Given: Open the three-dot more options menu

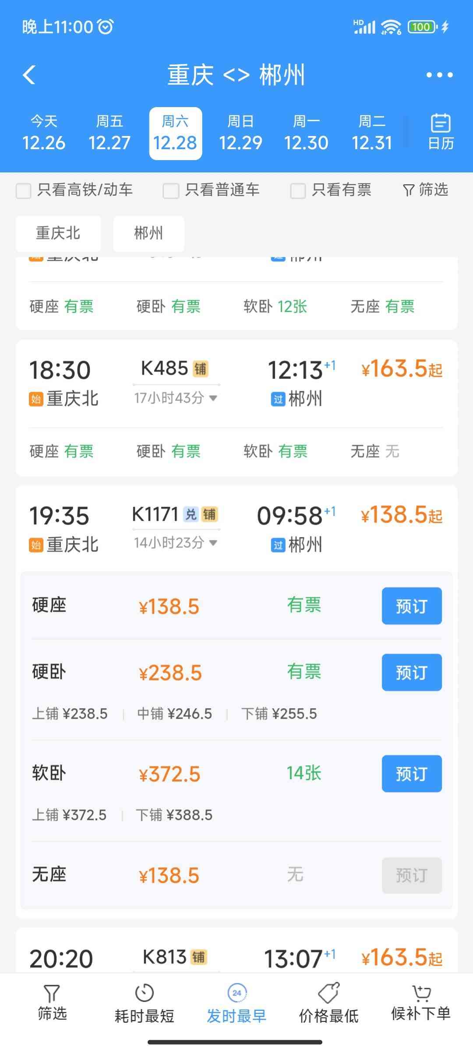Looking at the screenshot, I should pyautogui.click(x=439, y=75).
